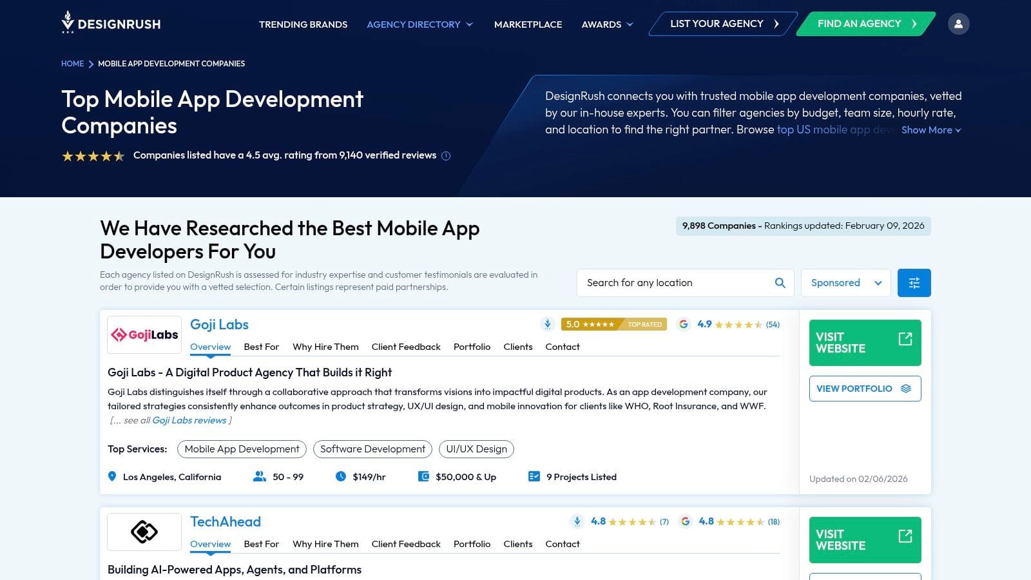Image resolution: width=1031 pixels, height=580 pixels.
Task: Click Goji Labs 5.0 Top Rated badge
Action: click(613, 324)
